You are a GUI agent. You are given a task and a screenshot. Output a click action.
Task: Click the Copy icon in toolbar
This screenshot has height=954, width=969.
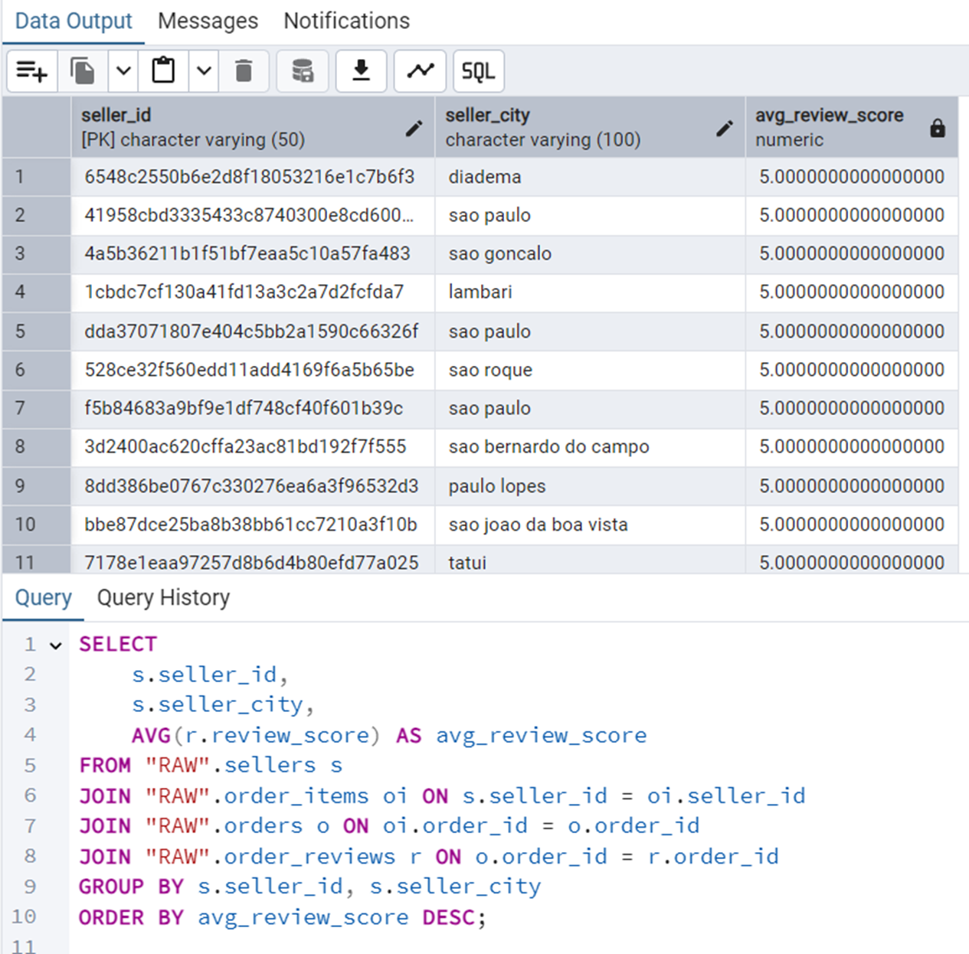(x=83, y=71)
